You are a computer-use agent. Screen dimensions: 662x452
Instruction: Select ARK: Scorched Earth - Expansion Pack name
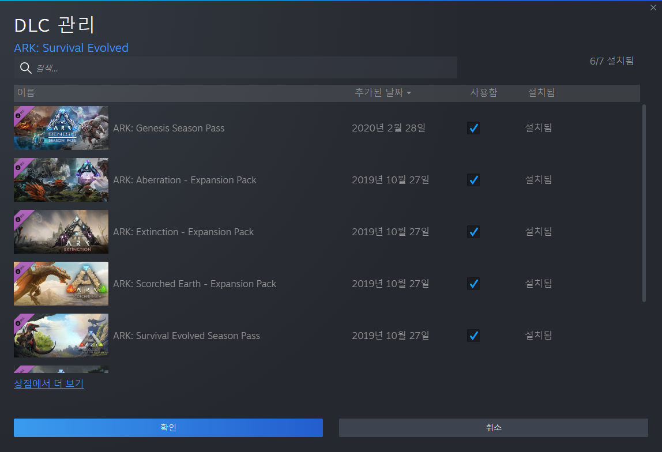(195, 284)
